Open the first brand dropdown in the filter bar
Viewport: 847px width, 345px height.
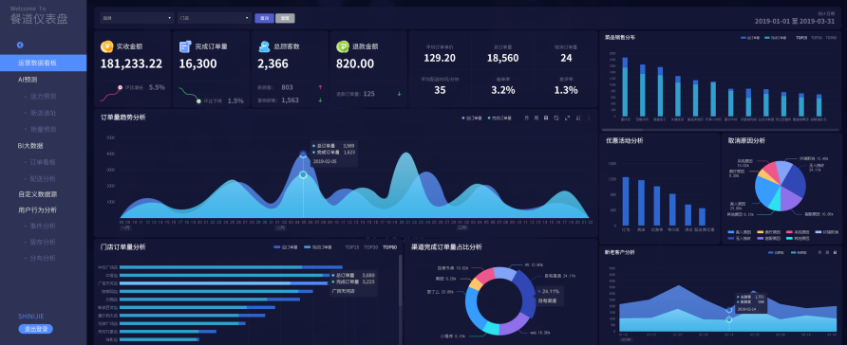(x=137, y=18)
